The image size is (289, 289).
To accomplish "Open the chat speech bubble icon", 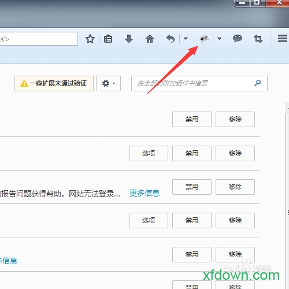I will click(238, 39).
